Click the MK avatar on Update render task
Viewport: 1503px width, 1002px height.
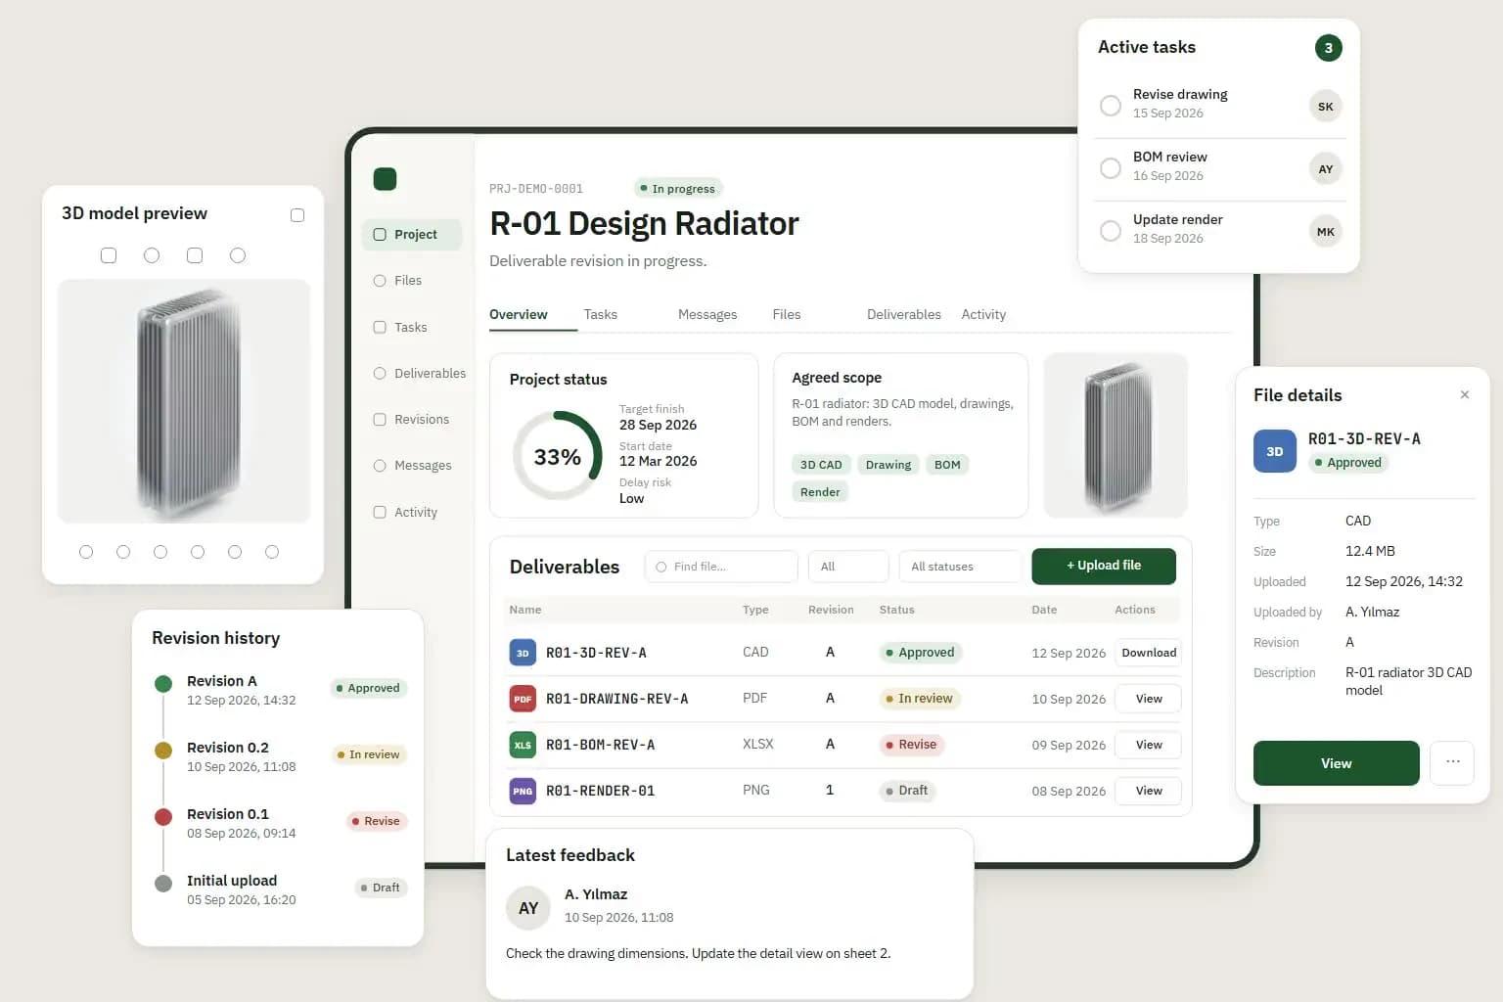point(1325,232)
